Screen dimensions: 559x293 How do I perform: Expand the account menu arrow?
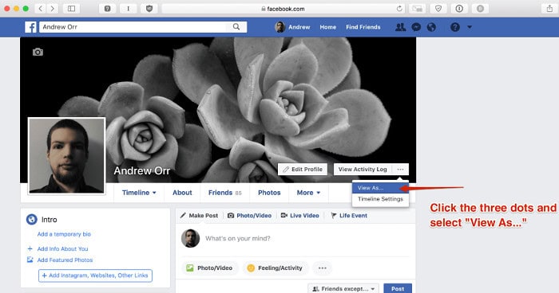click(470, 27)
